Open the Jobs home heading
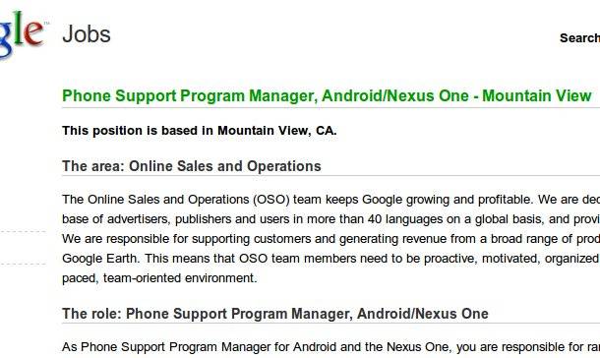 87,34
